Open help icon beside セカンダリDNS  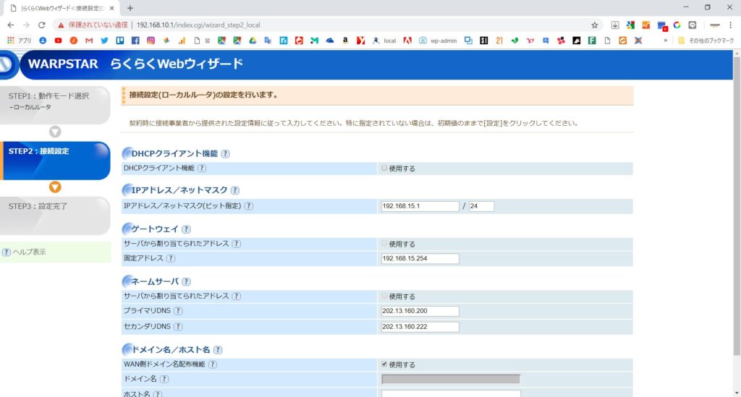pyautogui.click(x=178, y=327)
